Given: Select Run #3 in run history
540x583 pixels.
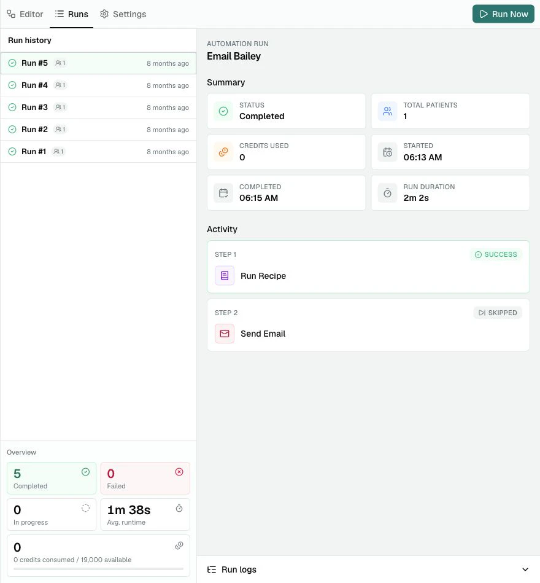Looking at the screenshot, I should (98, 107).
